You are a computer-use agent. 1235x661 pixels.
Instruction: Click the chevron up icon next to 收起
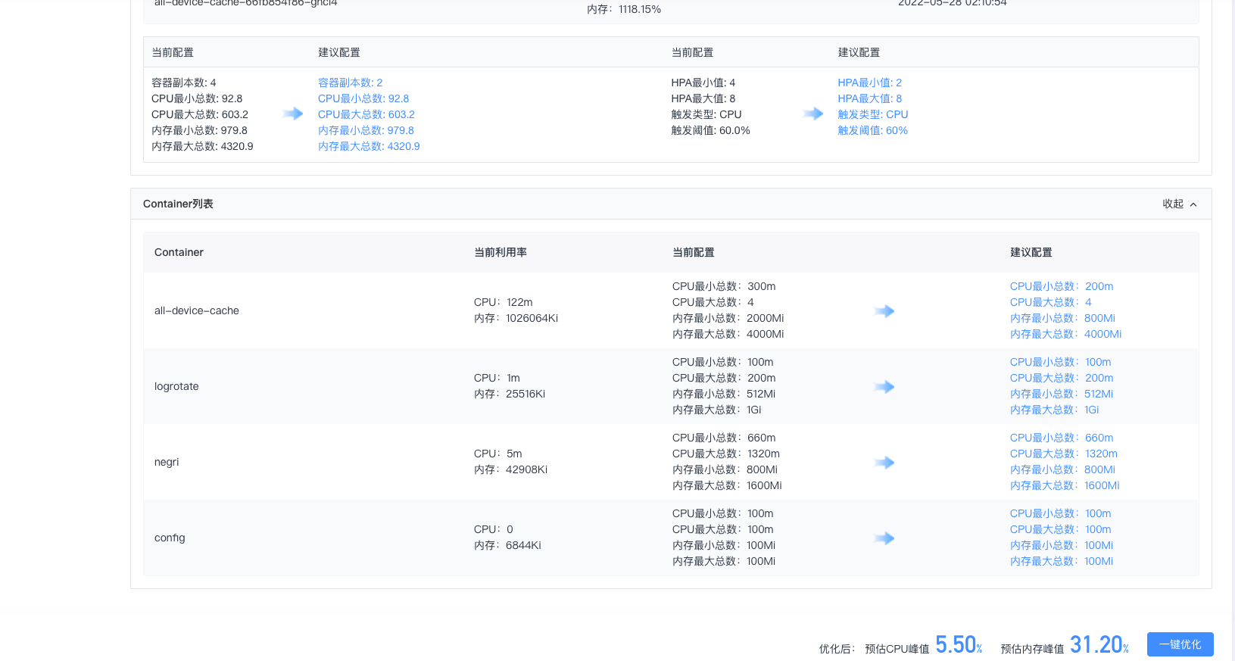click(x=1193, y=204)
